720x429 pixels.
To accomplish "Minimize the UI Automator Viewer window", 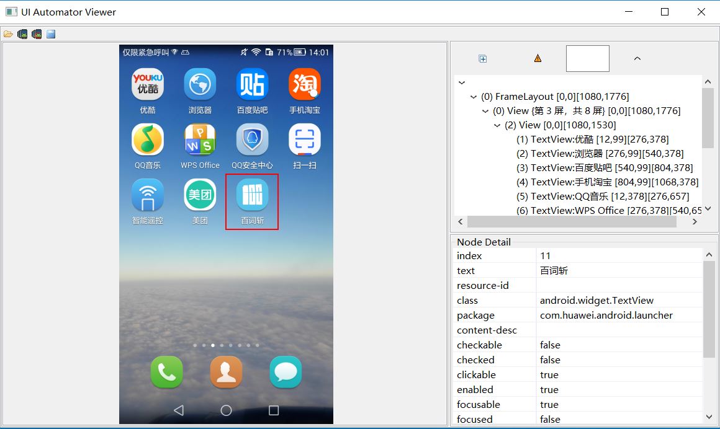I will (x=629, y=12).
